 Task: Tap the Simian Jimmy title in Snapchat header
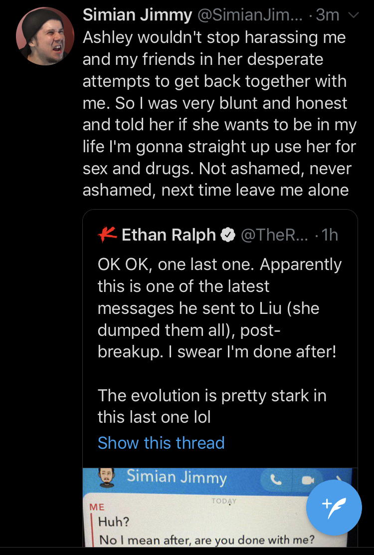(x=177, y=477)
